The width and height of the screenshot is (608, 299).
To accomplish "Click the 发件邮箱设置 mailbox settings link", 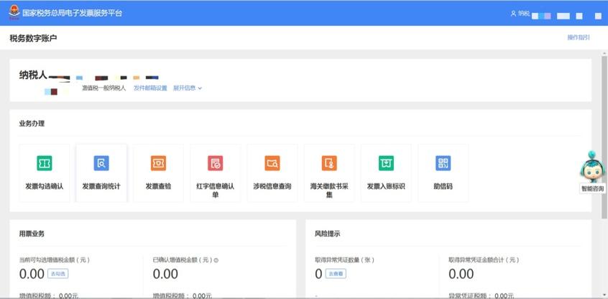I will click(x=150, y=88).
